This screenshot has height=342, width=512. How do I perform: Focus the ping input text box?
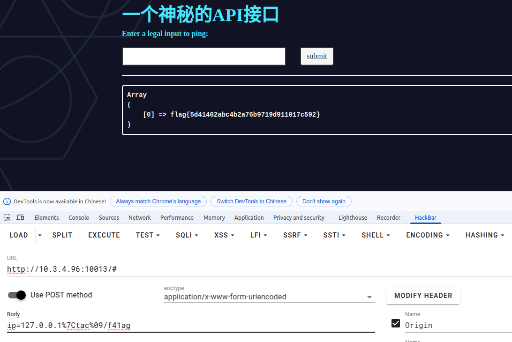204,56
